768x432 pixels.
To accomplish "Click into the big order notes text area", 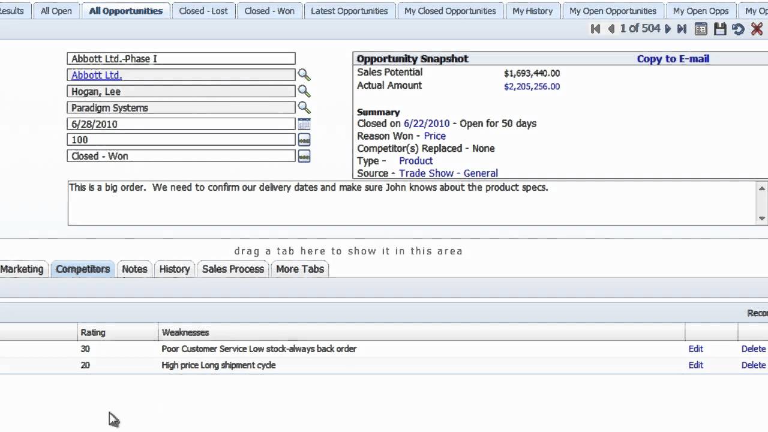I will [412, 203].
